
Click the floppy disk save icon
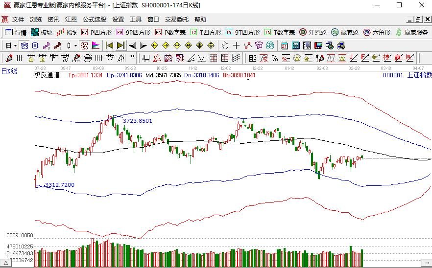tap(318, 45)
